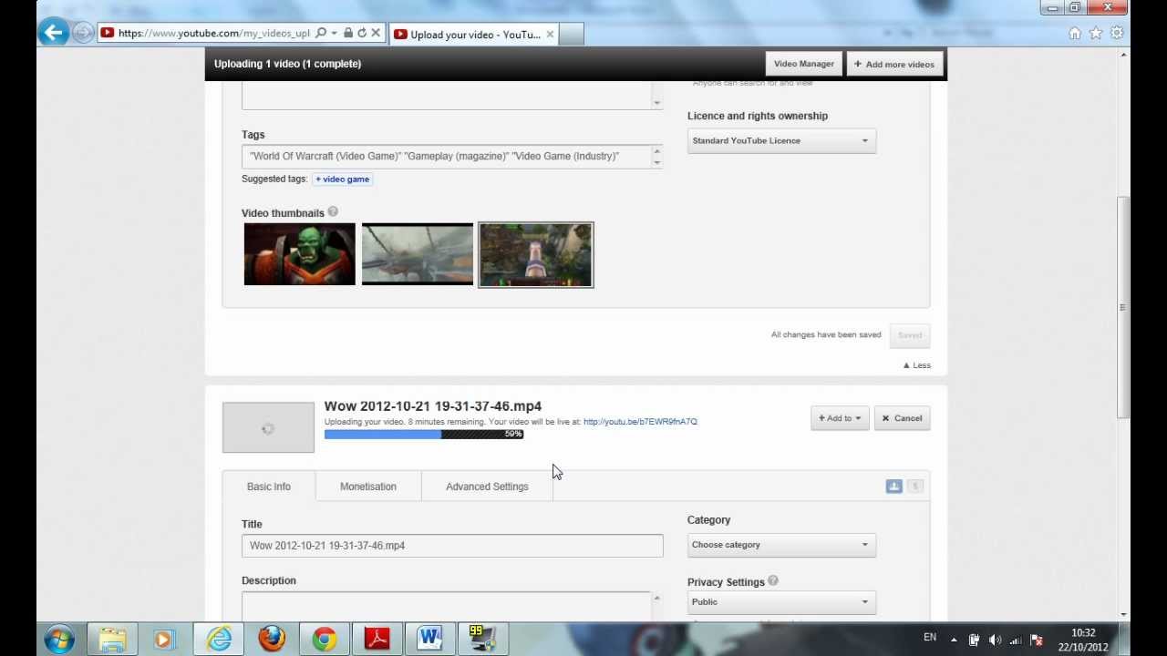Click the blue upload status icon
Screen dimensions: 1167x656
pyautogui.click(x=893, y=487)
